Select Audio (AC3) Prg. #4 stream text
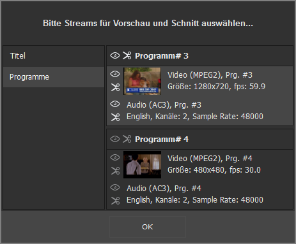 point(195,194)
